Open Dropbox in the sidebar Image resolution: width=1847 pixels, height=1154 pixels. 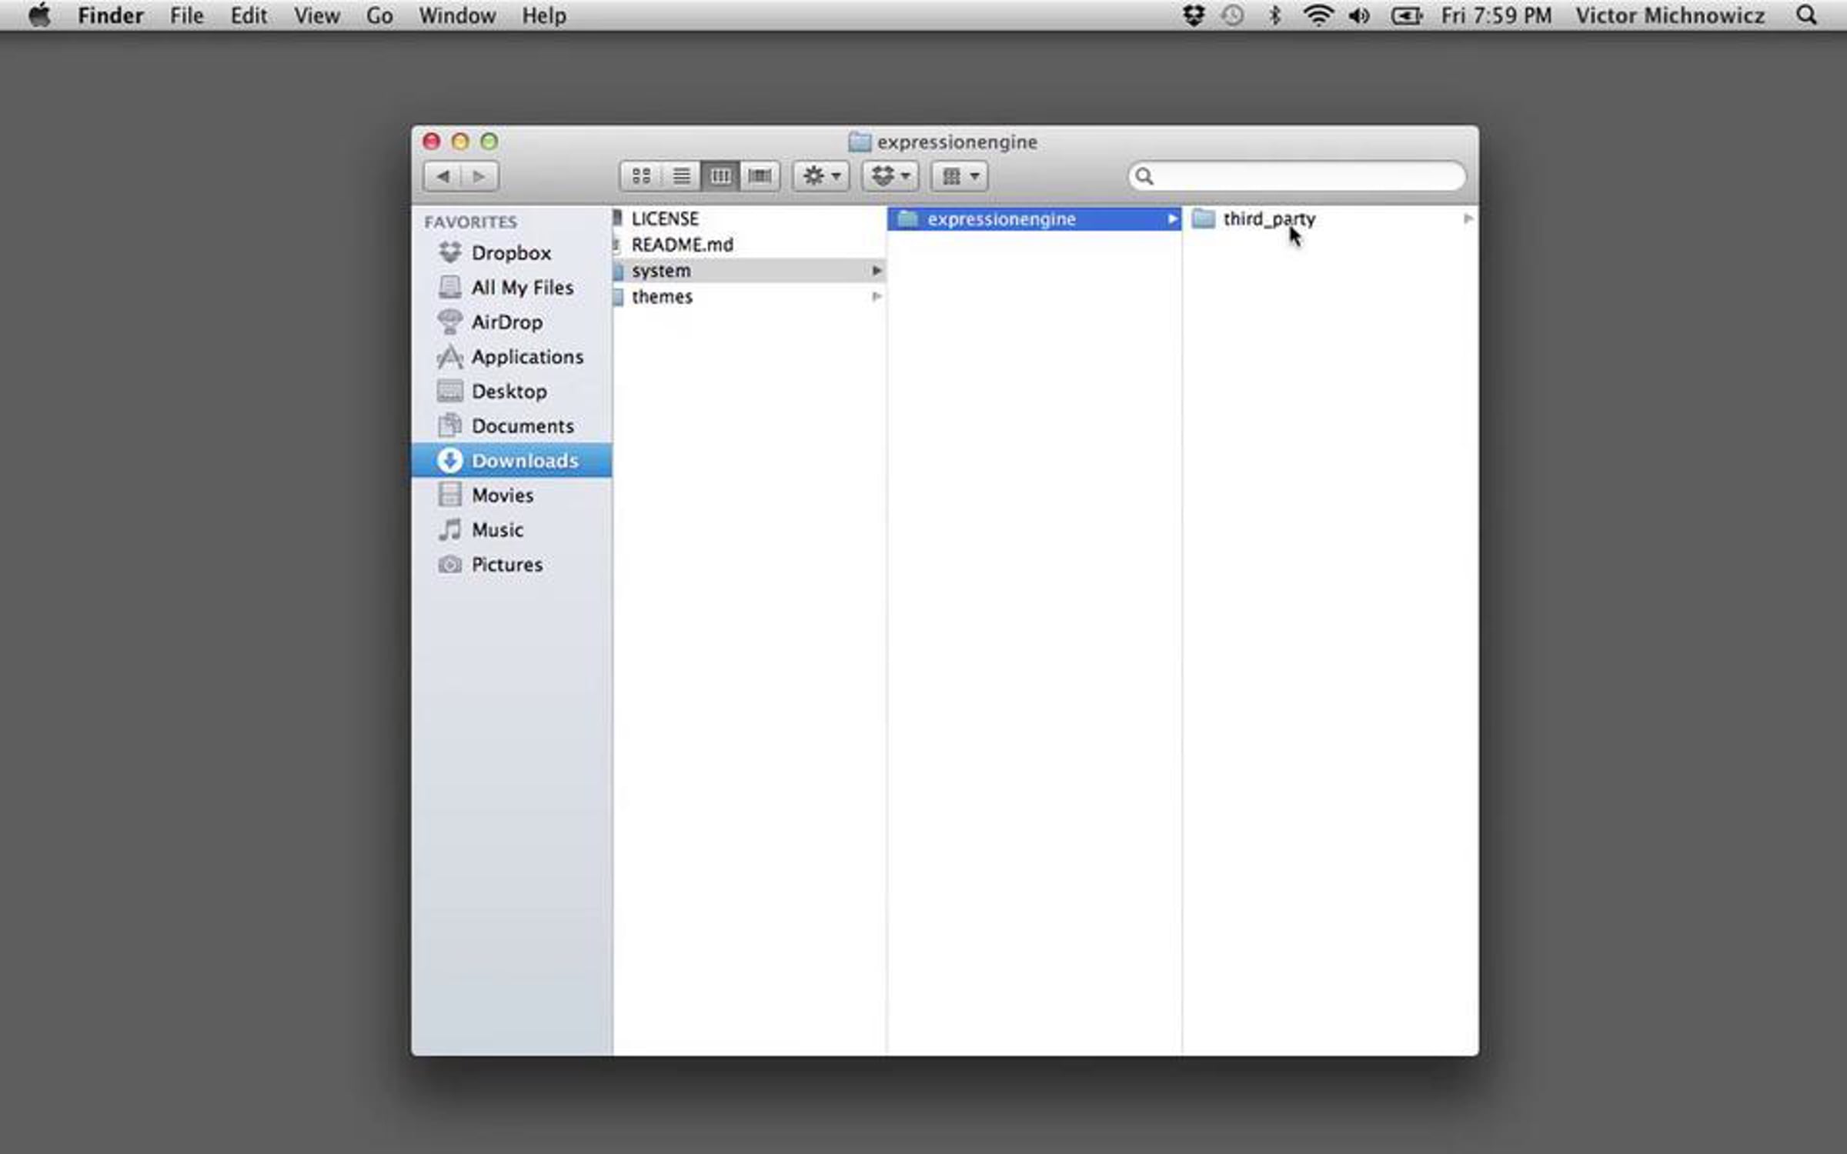coord(510,253)
